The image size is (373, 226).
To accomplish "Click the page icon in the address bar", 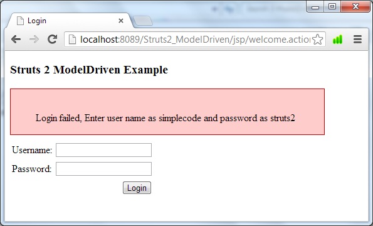I will [72, 40].
